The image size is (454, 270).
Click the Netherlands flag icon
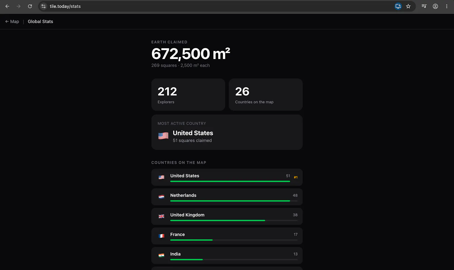click(161, 197)
